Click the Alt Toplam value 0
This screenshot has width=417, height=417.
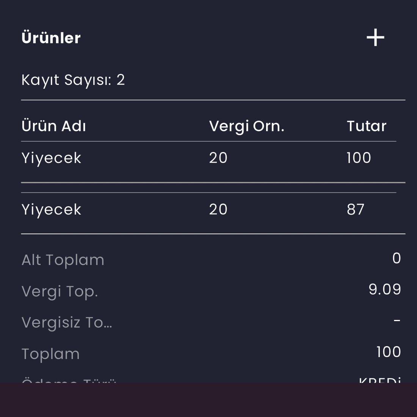click(x=397, y=258)
